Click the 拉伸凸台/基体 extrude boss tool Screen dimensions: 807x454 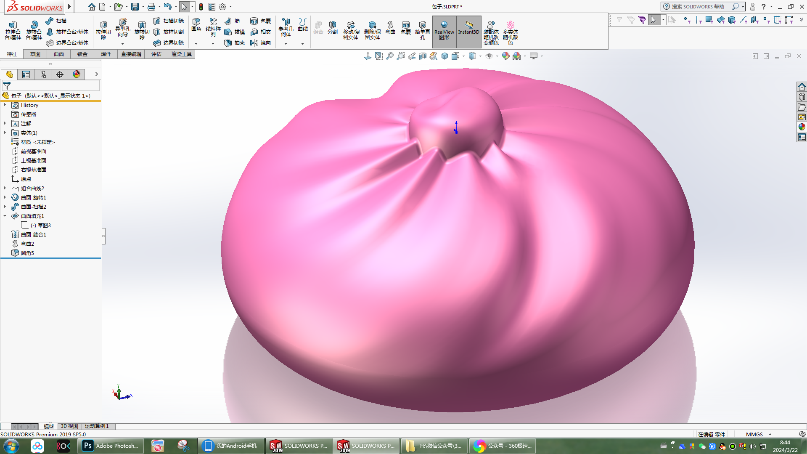point(13,30)
